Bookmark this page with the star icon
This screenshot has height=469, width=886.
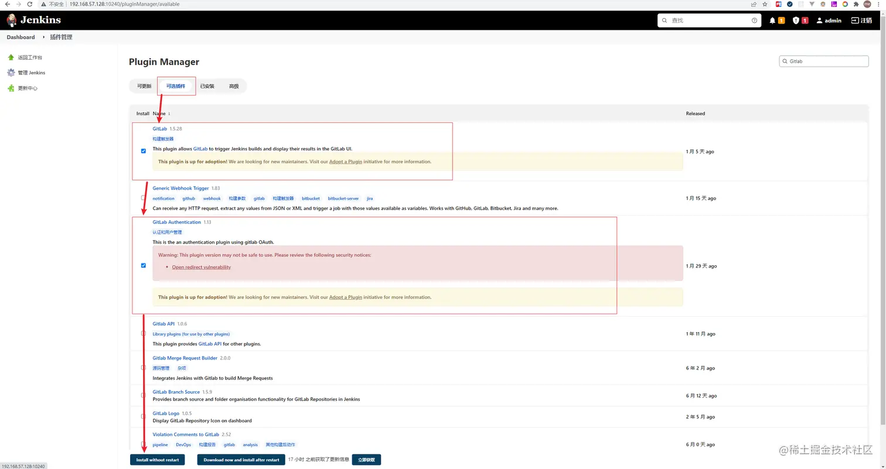[765, 4]
